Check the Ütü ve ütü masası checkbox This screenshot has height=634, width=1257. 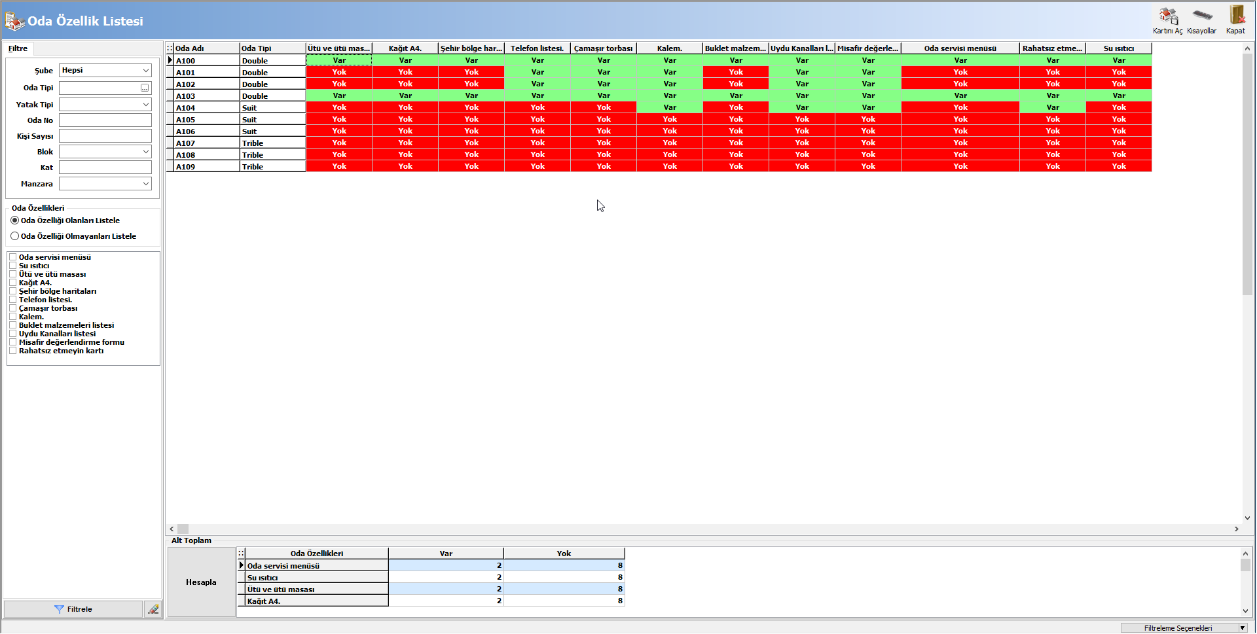click(12, 274)
